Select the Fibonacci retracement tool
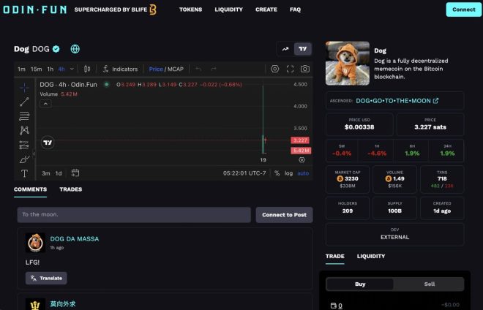This screenshot has width=483, height=310. [x=24, y=116]
